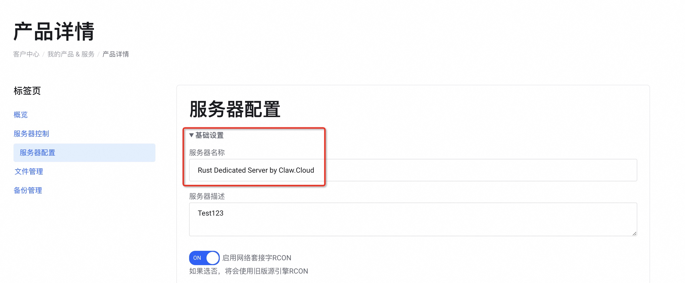The image size is (685, 283).
Task: Click the large 产品详情 page heading
Action: pyautogui.click(x=54, y=32)
